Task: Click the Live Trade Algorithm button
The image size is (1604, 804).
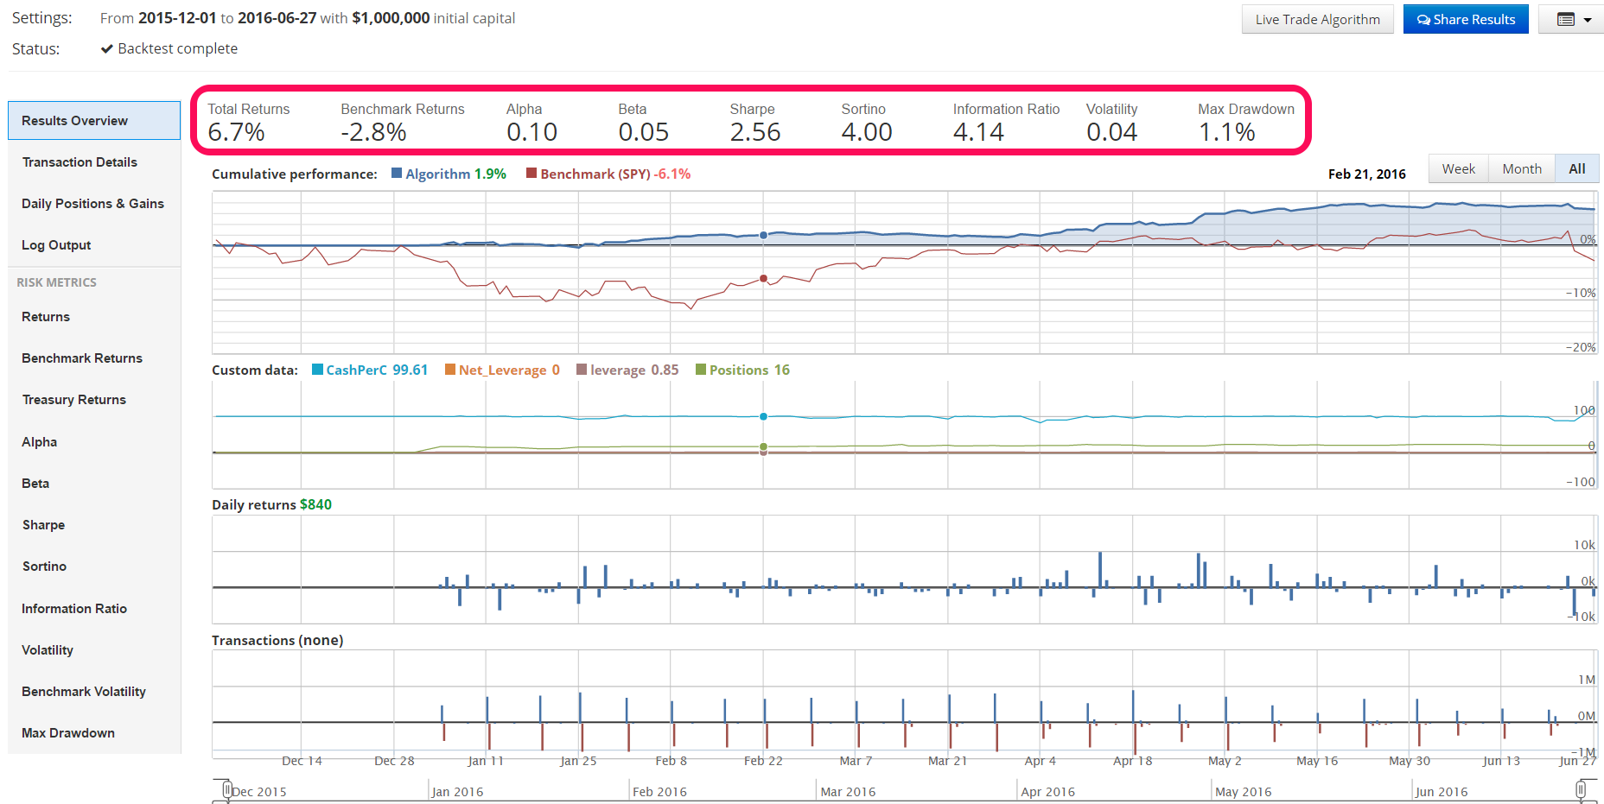Action: point(1317,18)
